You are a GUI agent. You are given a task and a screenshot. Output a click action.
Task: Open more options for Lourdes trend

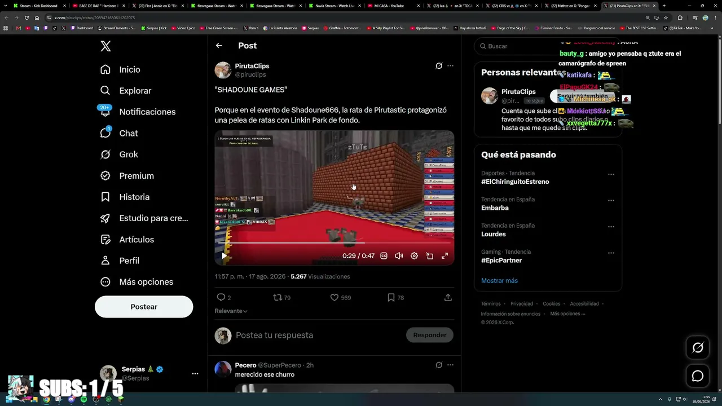point(611,227)
